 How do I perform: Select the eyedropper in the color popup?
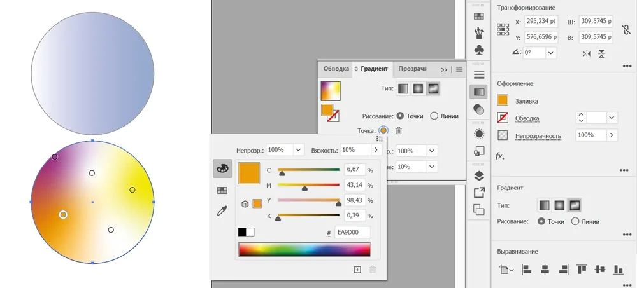(222, 211)
